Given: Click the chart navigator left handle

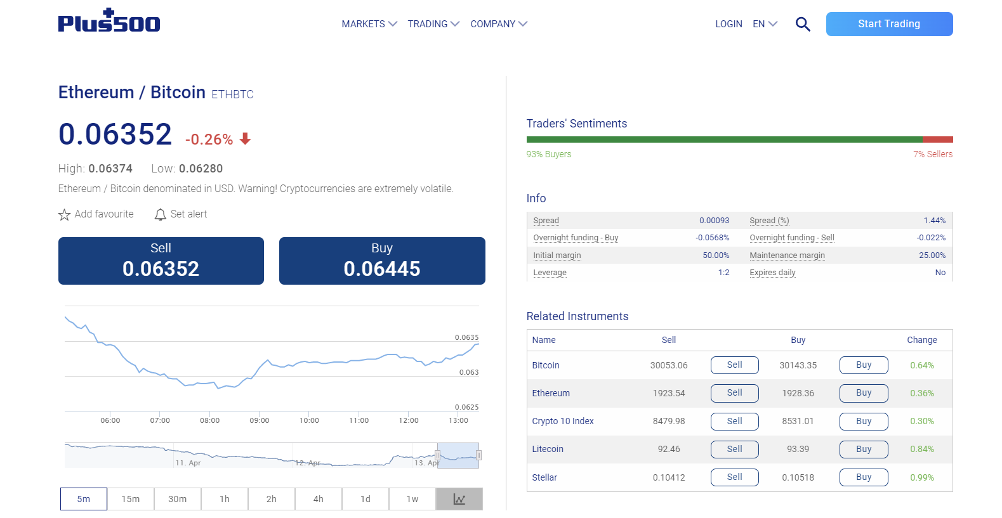Looking at the screenshot, I should 437,455.
